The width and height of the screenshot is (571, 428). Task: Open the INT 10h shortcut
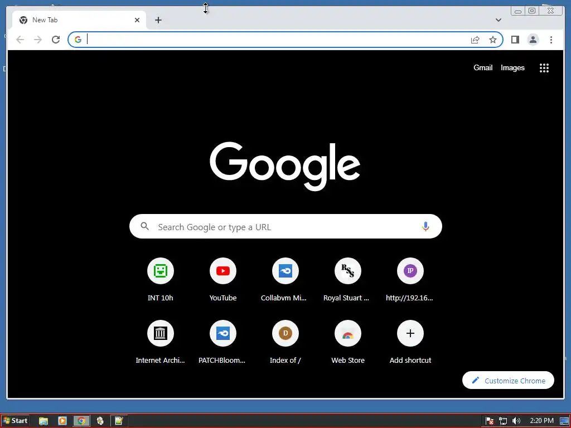pos(160,280)
